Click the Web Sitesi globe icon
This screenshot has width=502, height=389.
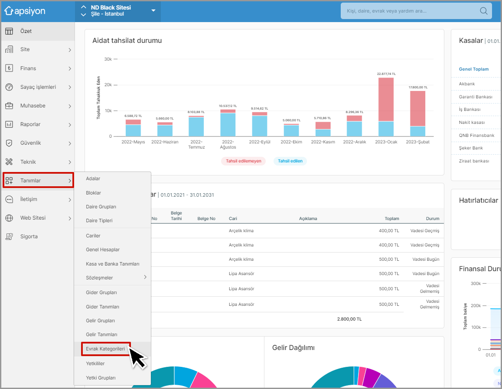tap(9, 218)
